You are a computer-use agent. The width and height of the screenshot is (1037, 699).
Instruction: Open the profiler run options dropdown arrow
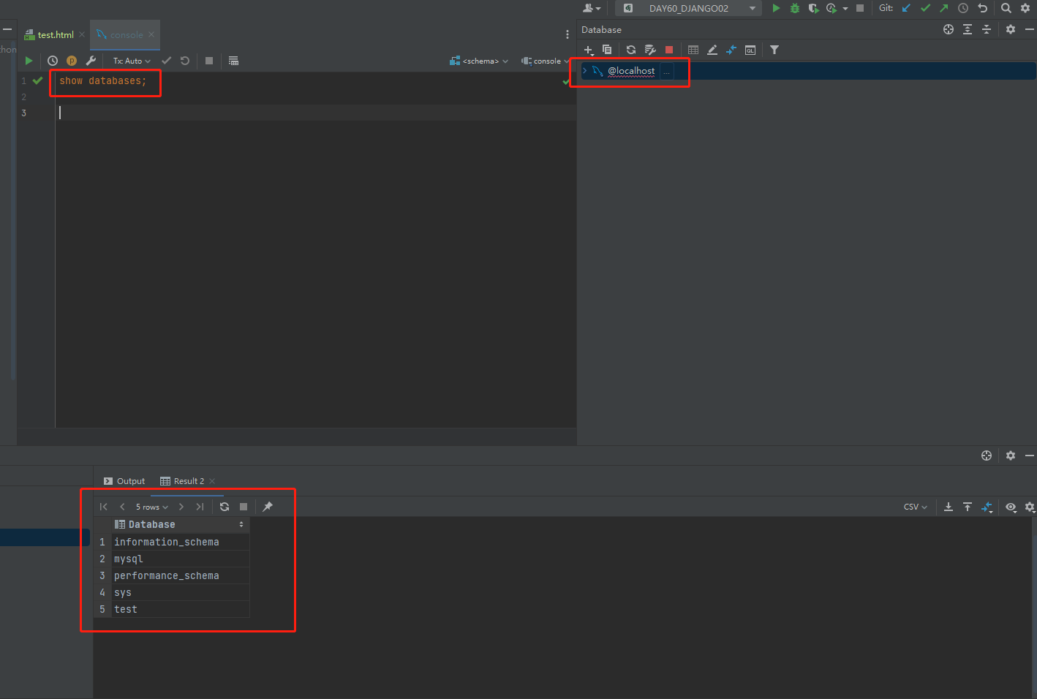845,9
